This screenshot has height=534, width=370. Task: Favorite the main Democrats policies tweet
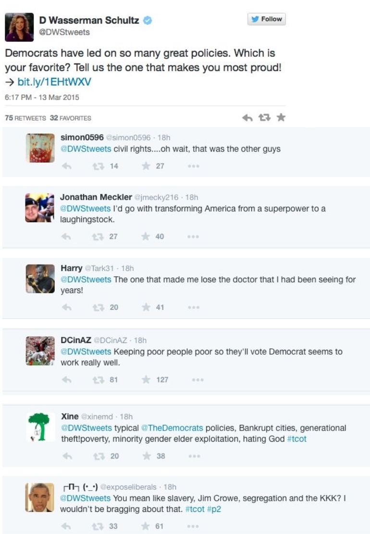pos(281,118)
